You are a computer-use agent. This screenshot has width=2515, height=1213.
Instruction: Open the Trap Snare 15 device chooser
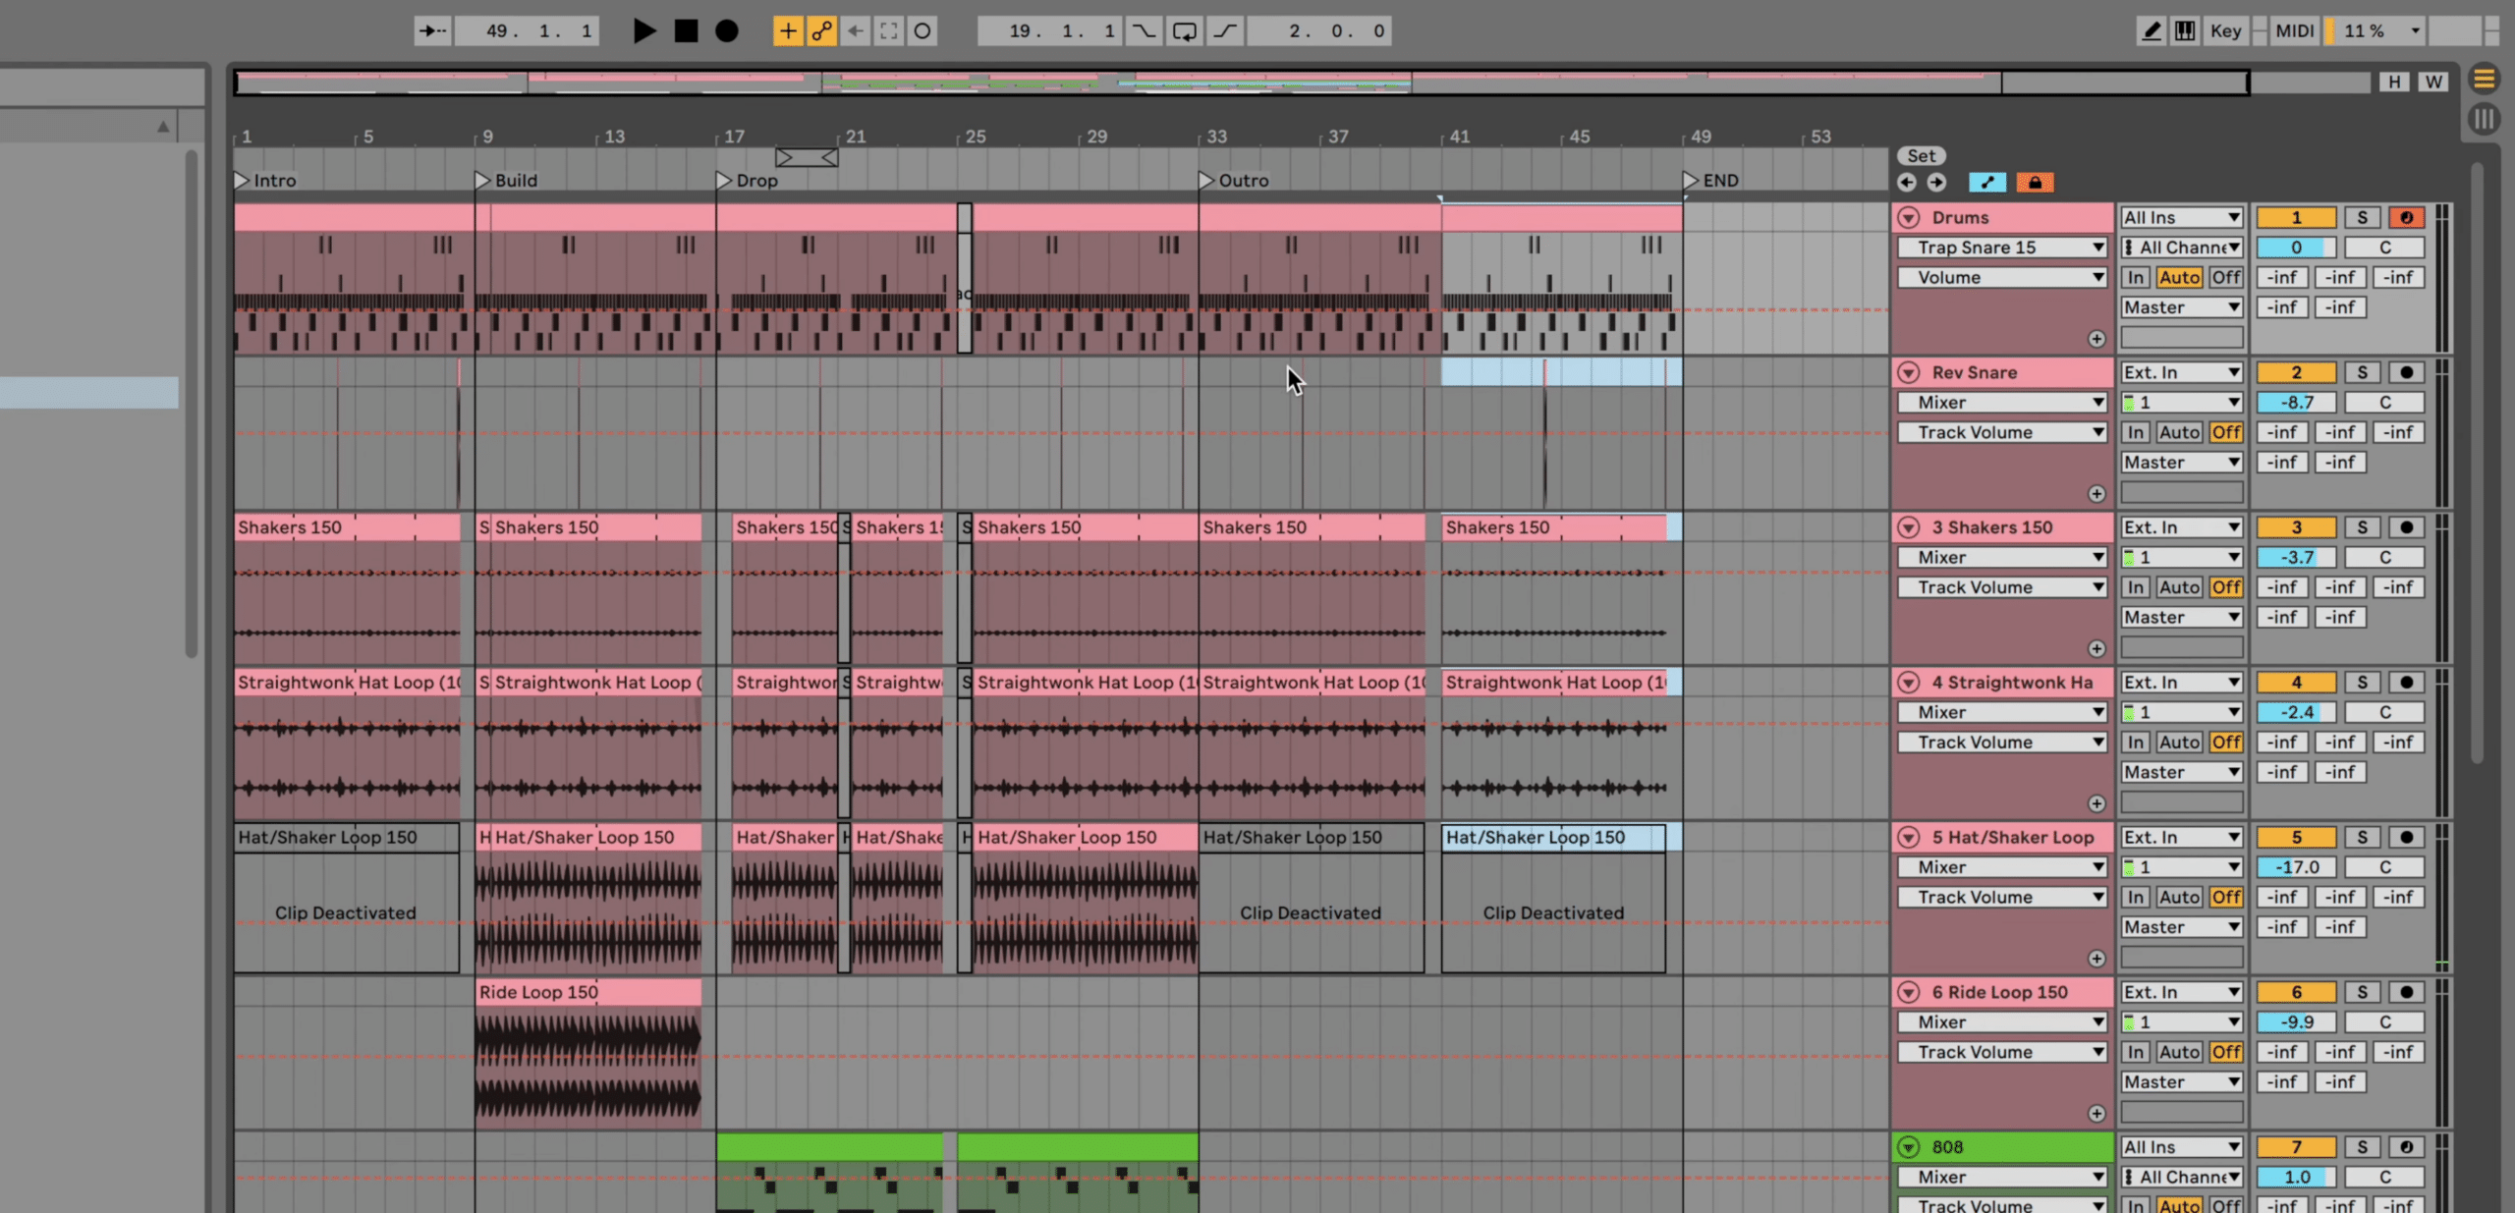click(2002, 248)
